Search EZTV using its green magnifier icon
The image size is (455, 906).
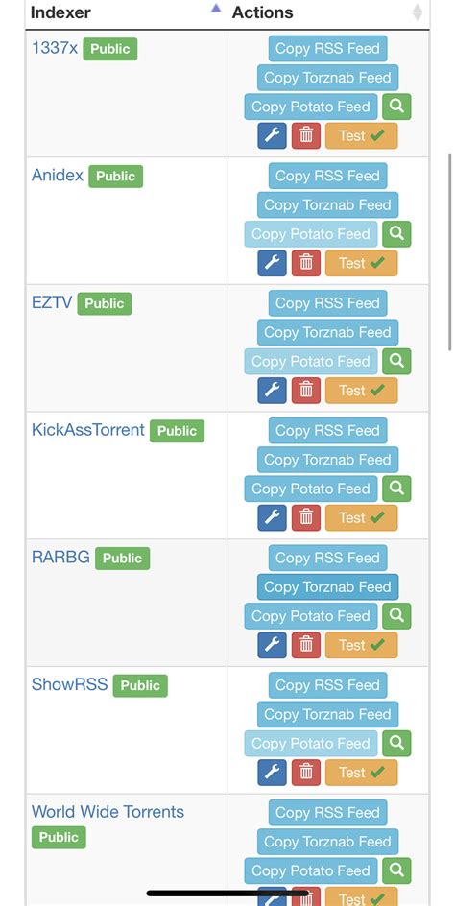tap(396, 361)
